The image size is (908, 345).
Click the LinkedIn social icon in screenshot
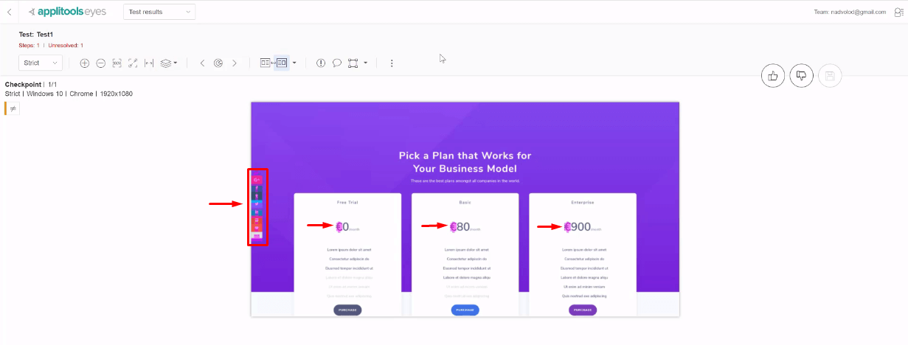tap(257, 212)
